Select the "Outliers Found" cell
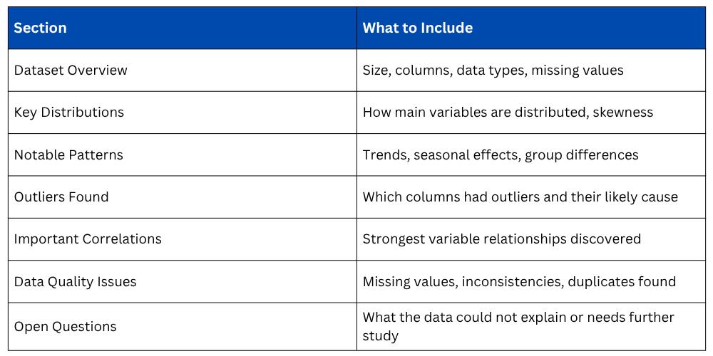Image resolution: width=713 pixels, height=356 pixels. click(61, 197)
